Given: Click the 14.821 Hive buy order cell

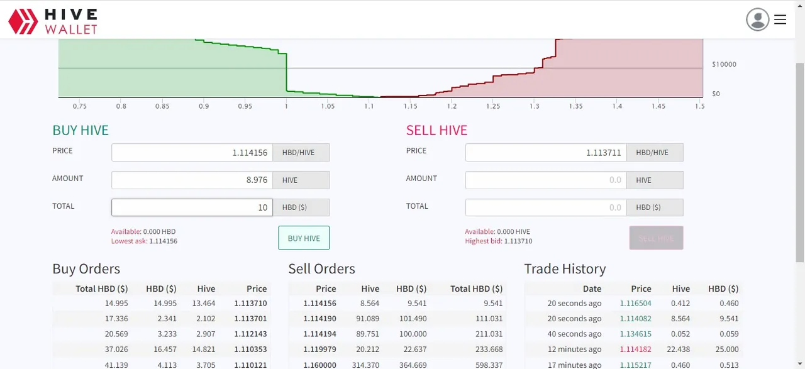Looking at the screenshot, I should coord(204,350).
